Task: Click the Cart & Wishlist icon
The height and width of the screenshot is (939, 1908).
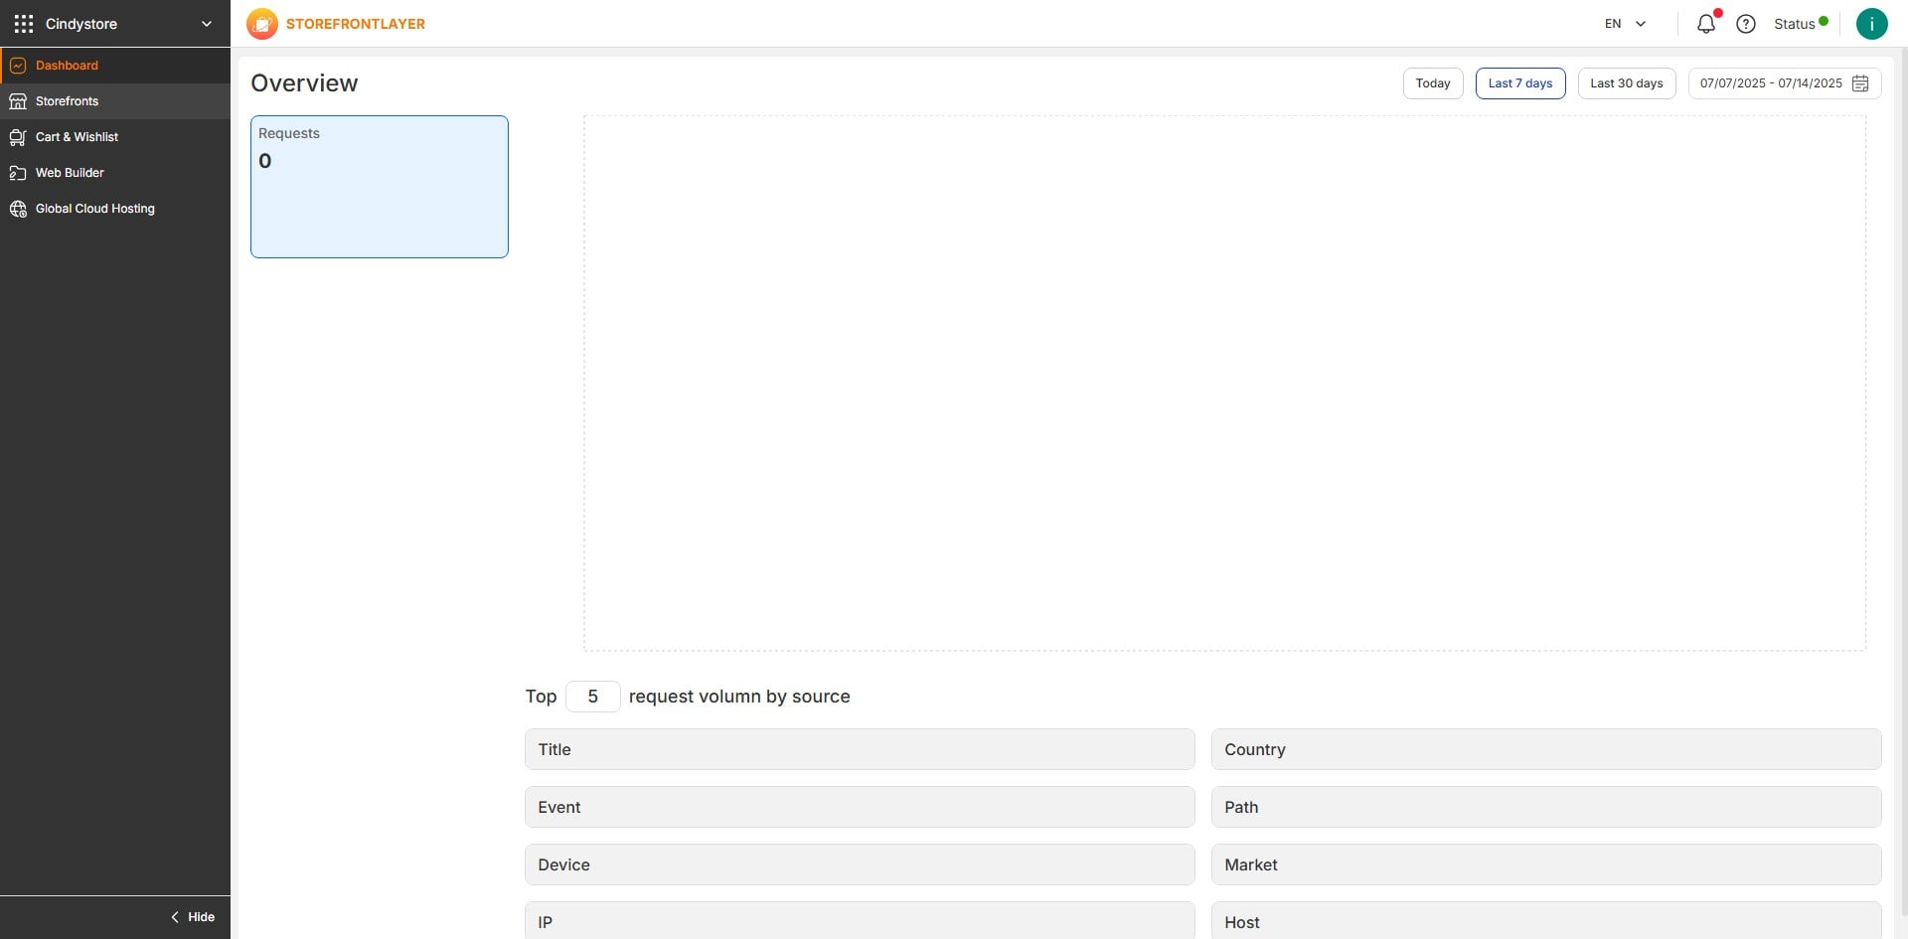Action: point(18,137)
